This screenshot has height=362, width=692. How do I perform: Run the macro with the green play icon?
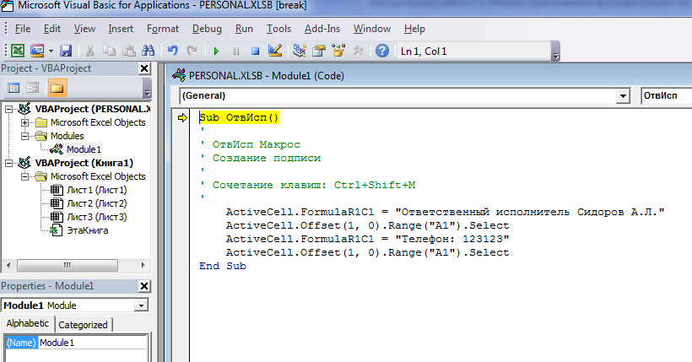(216, 51)
